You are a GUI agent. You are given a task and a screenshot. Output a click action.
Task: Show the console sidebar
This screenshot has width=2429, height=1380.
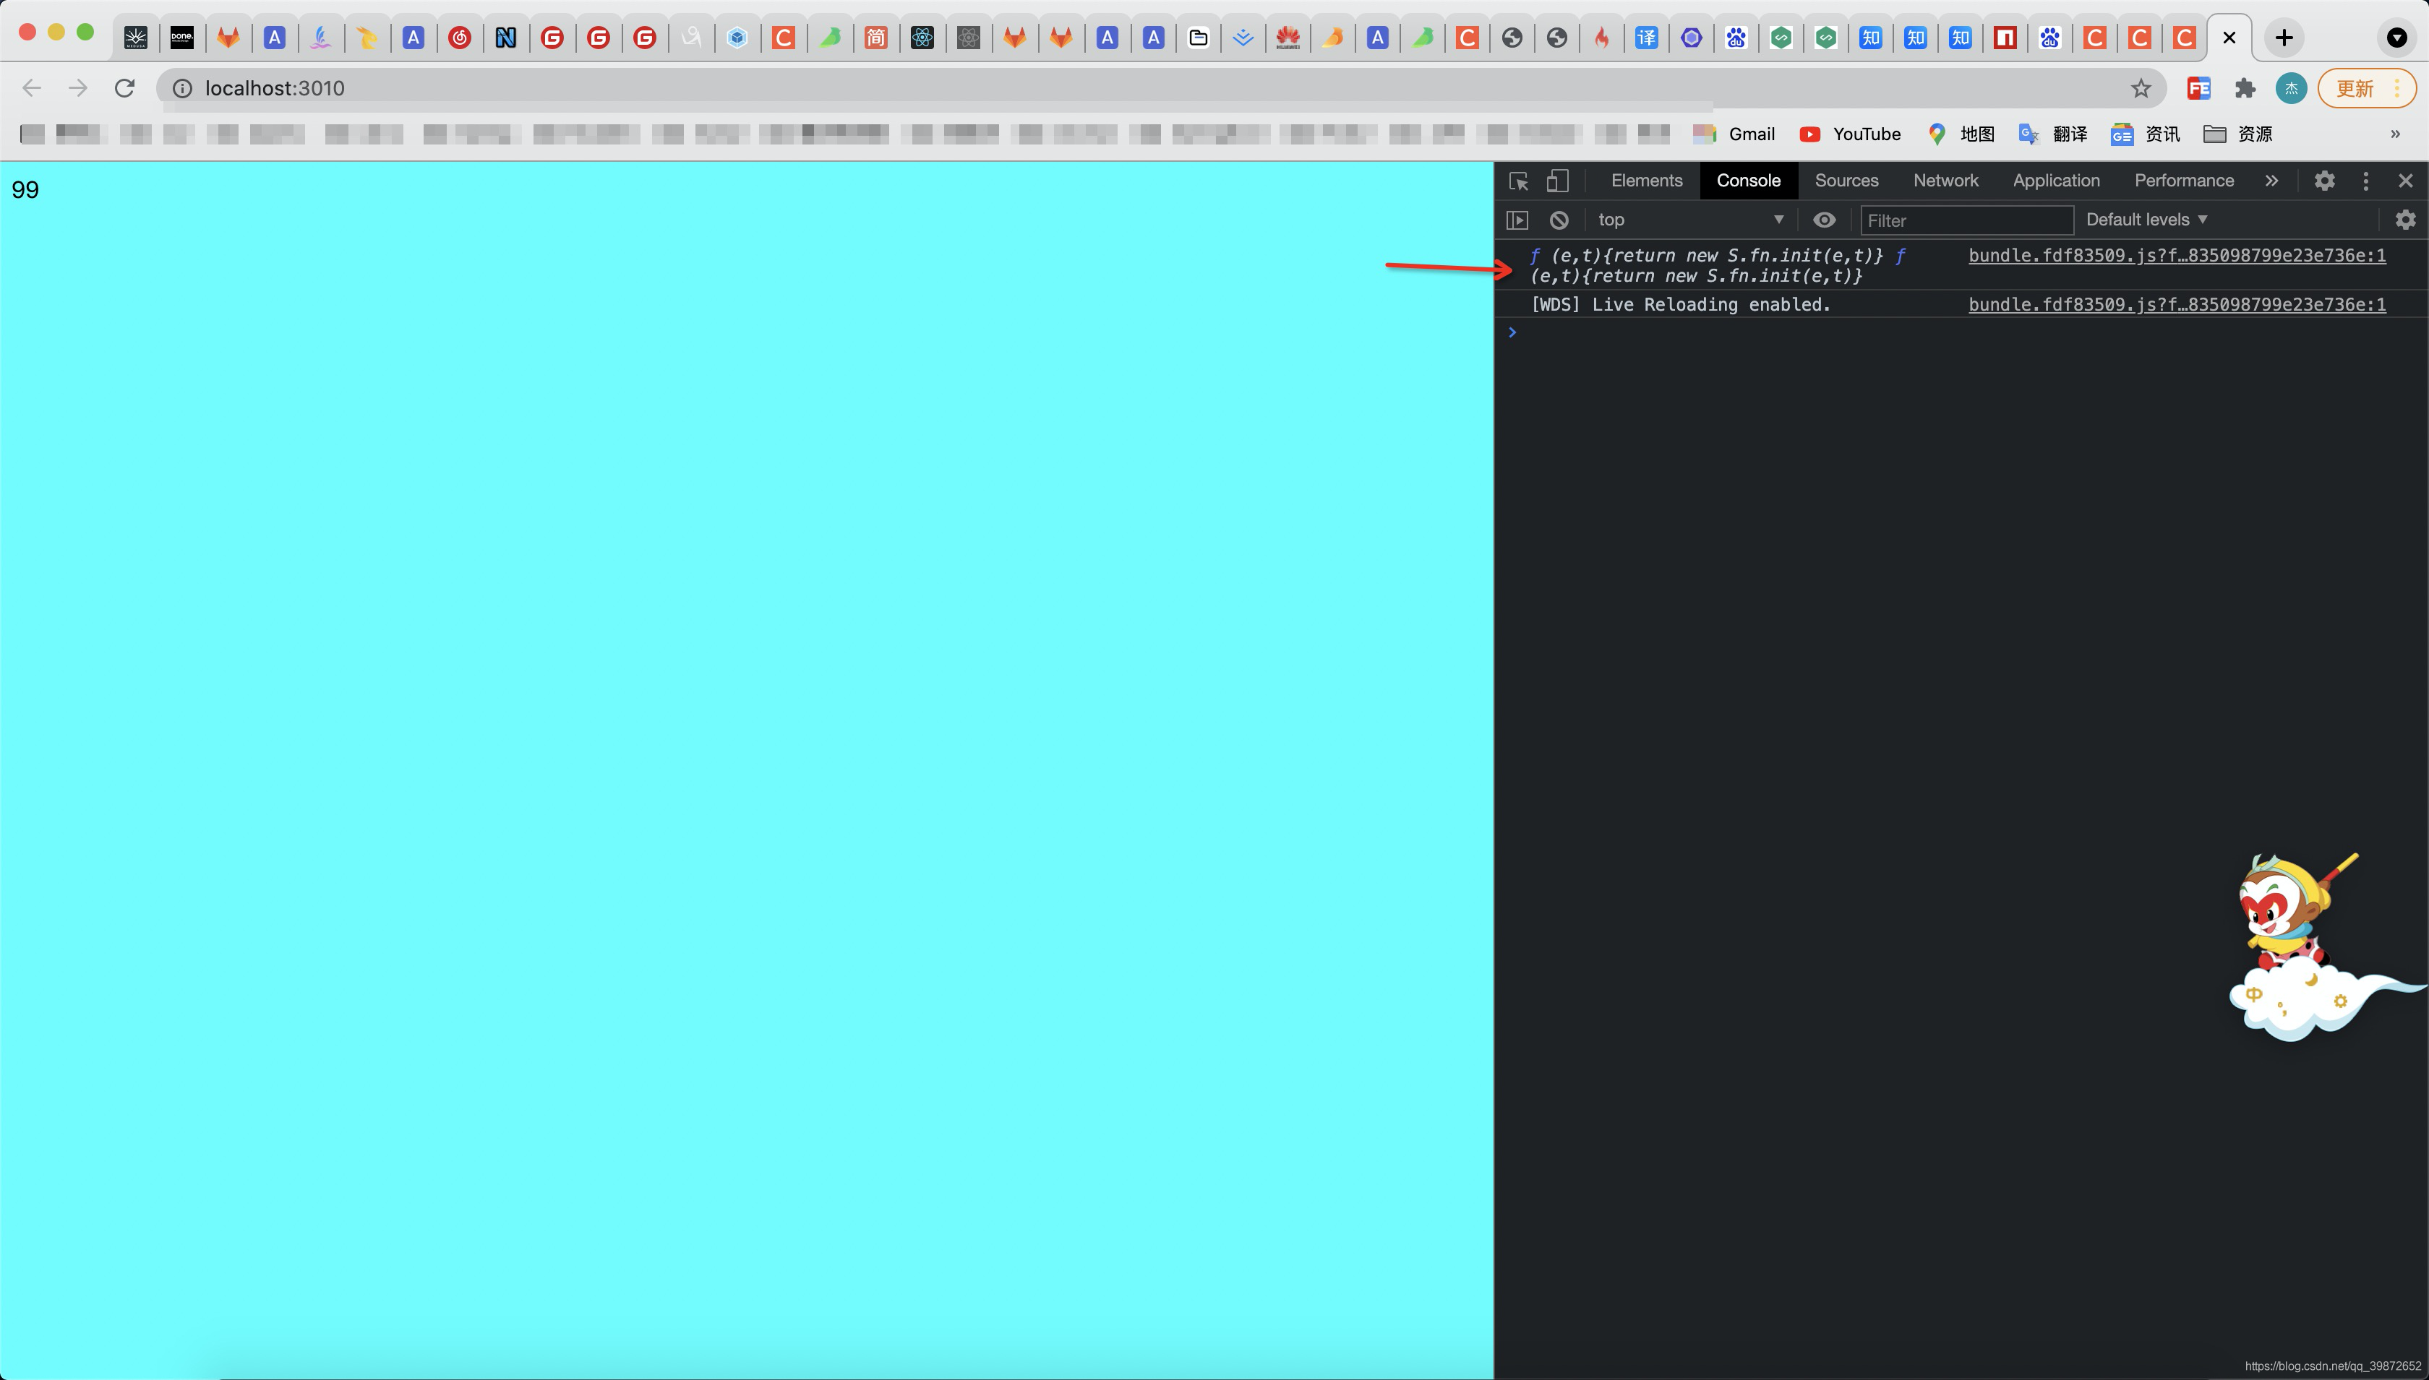coord(1517,220)
